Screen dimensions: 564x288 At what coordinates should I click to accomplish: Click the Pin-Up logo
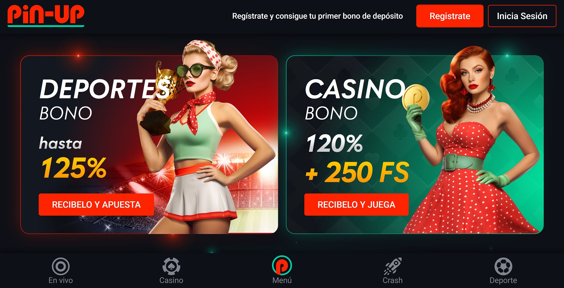[x=46, y=16]
